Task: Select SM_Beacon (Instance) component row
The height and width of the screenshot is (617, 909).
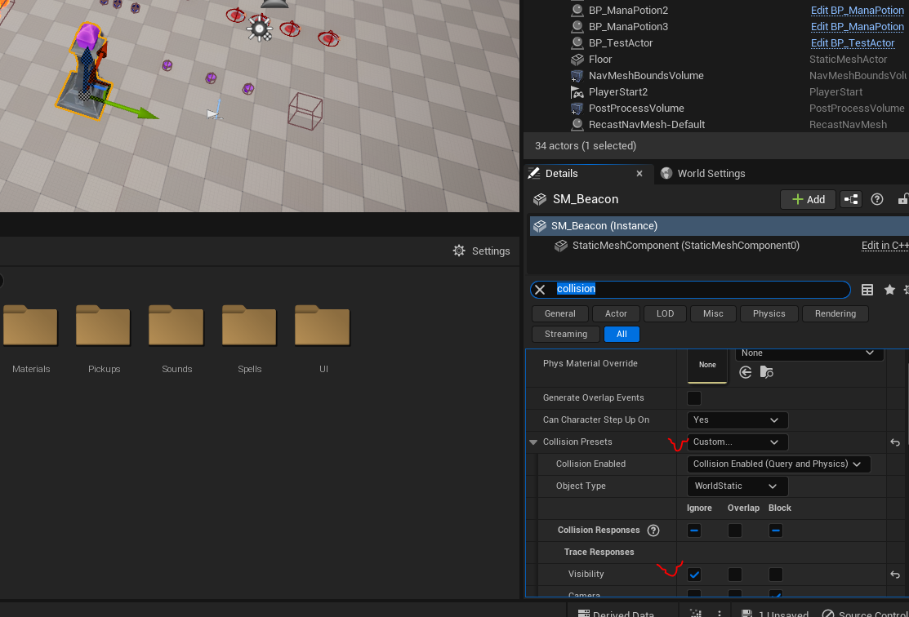Action: coord(719,226)
